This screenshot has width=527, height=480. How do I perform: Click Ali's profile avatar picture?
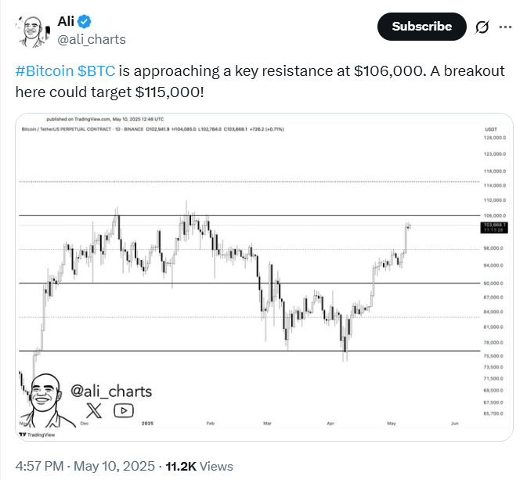click(x=33, y=31)
